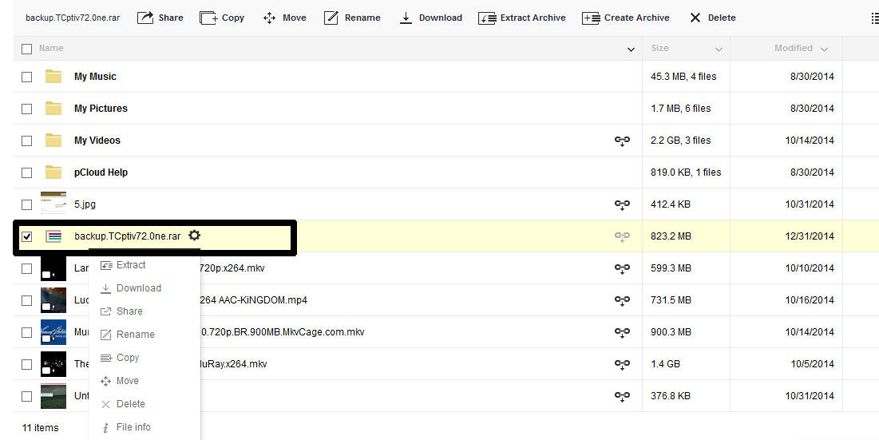Open the My Videos folder icon
The height and width of the screenshot is (440, 879).
pos(53,140)
